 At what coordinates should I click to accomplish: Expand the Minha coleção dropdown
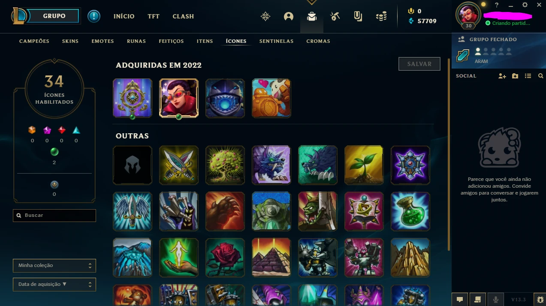click(x=54, y=265)
